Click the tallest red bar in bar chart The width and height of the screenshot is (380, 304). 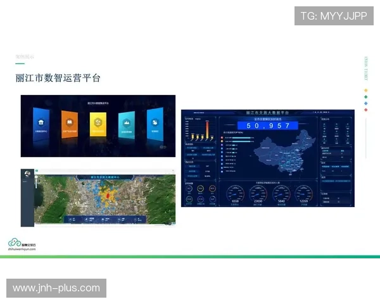(x=207, y=130)
